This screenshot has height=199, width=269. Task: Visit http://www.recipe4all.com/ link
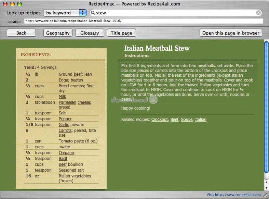(x=234, y=195)
